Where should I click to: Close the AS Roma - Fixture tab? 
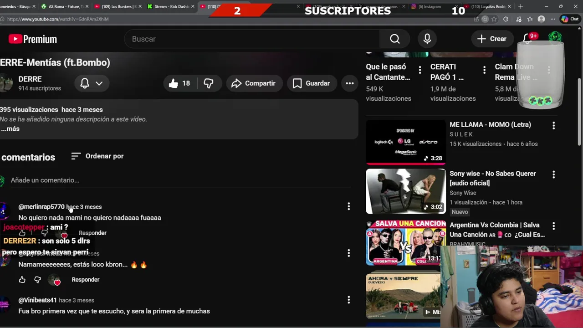(87, 6)
